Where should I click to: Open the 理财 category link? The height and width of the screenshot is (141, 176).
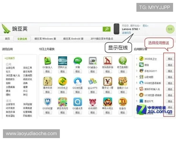pyautogui.click(x=8, y=95)
